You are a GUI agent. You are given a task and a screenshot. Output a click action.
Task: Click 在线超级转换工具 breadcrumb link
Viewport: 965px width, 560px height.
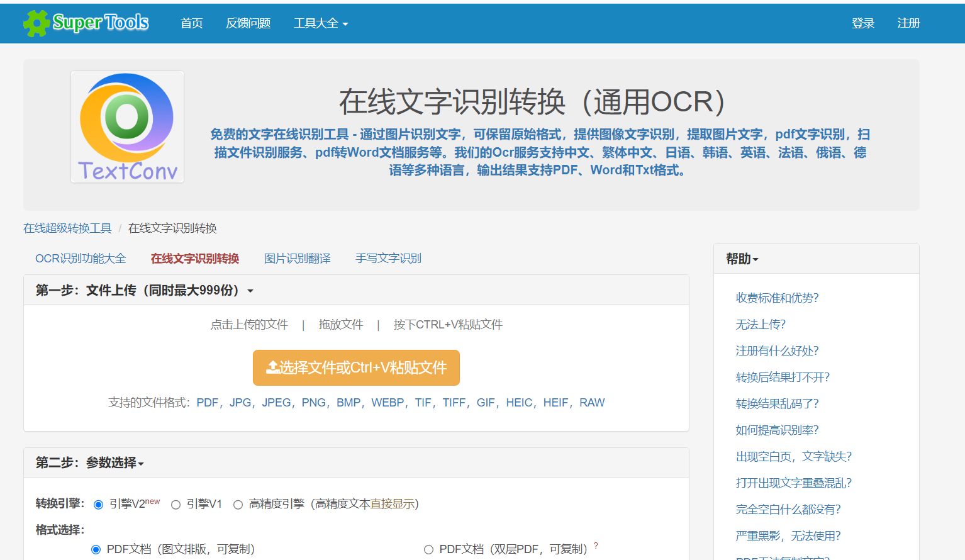[67, 228]
